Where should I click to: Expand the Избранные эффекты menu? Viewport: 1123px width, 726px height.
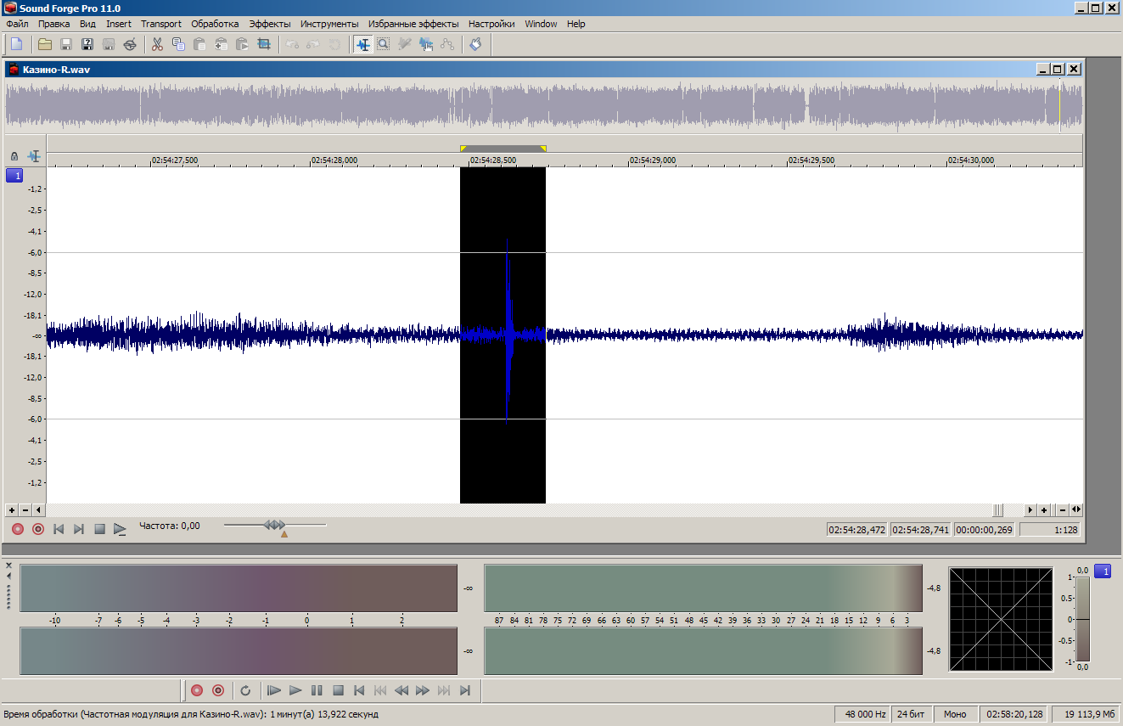point(413,24)
